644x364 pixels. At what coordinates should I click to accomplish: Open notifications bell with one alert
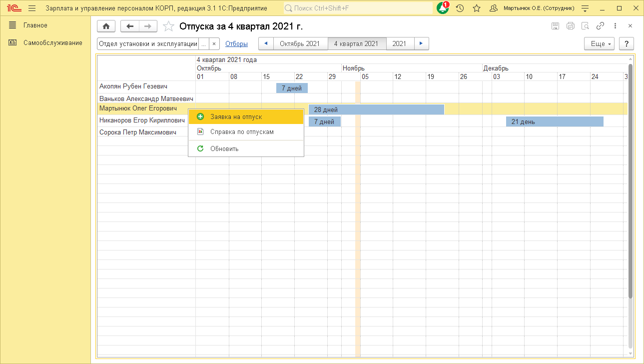click(443, 8)
